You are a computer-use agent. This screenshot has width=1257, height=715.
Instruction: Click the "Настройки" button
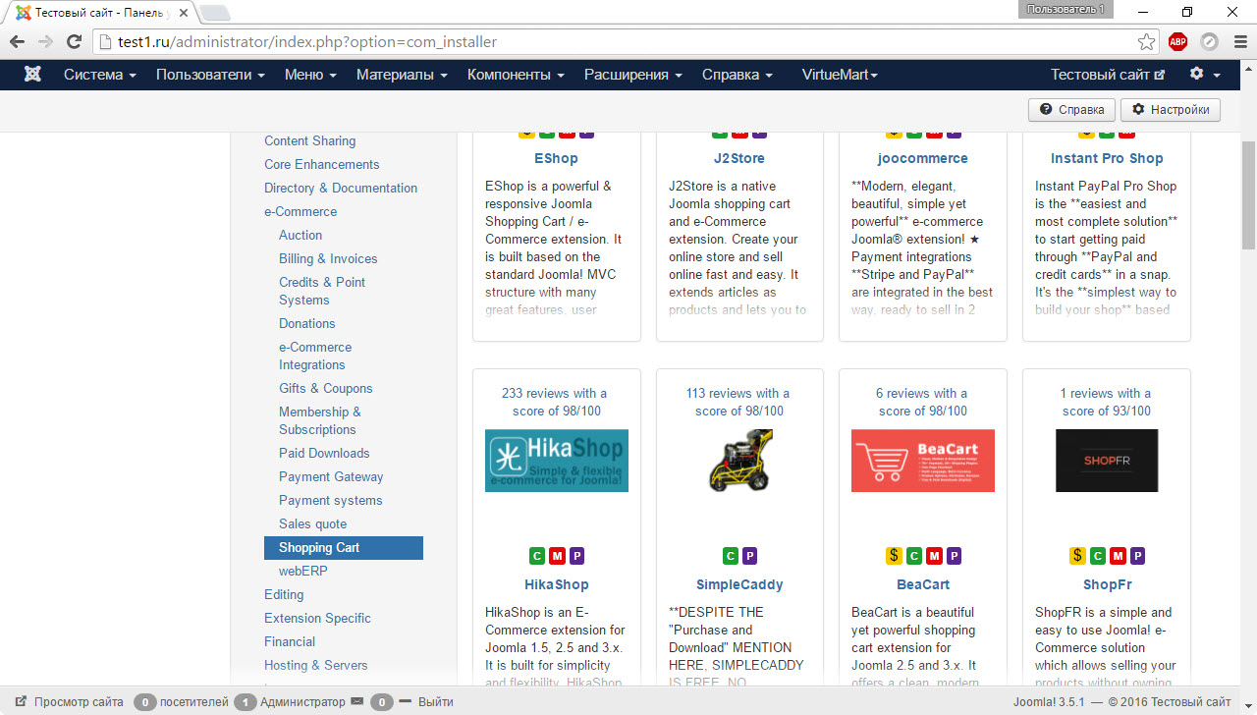[1170, 110]
